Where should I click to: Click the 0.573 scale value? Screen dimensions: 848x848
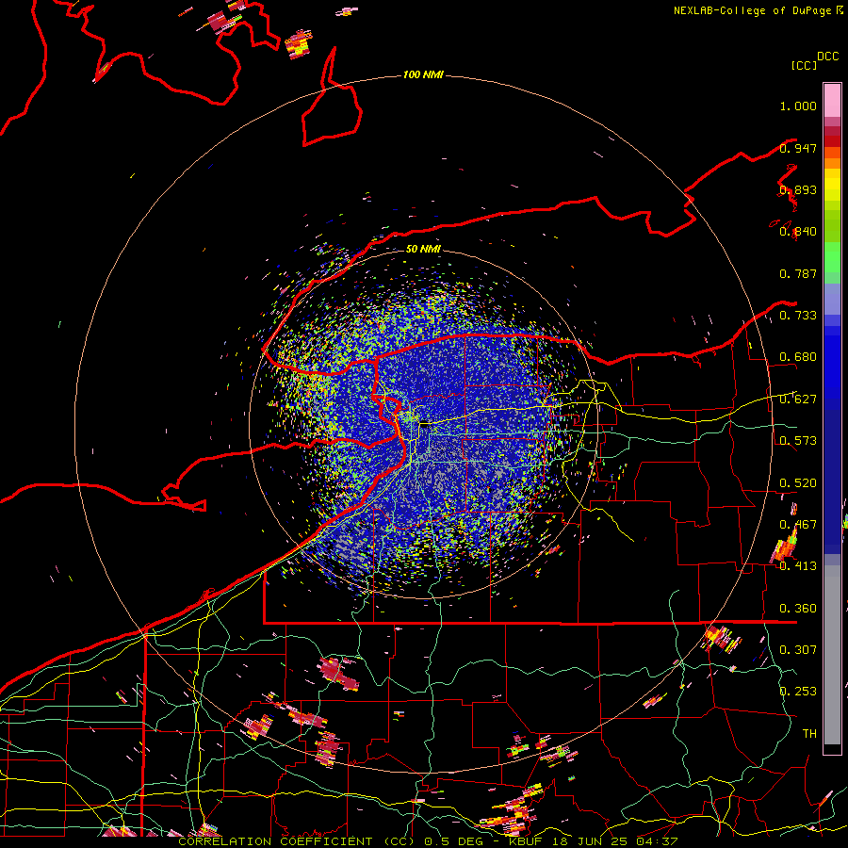click(798, 441)
